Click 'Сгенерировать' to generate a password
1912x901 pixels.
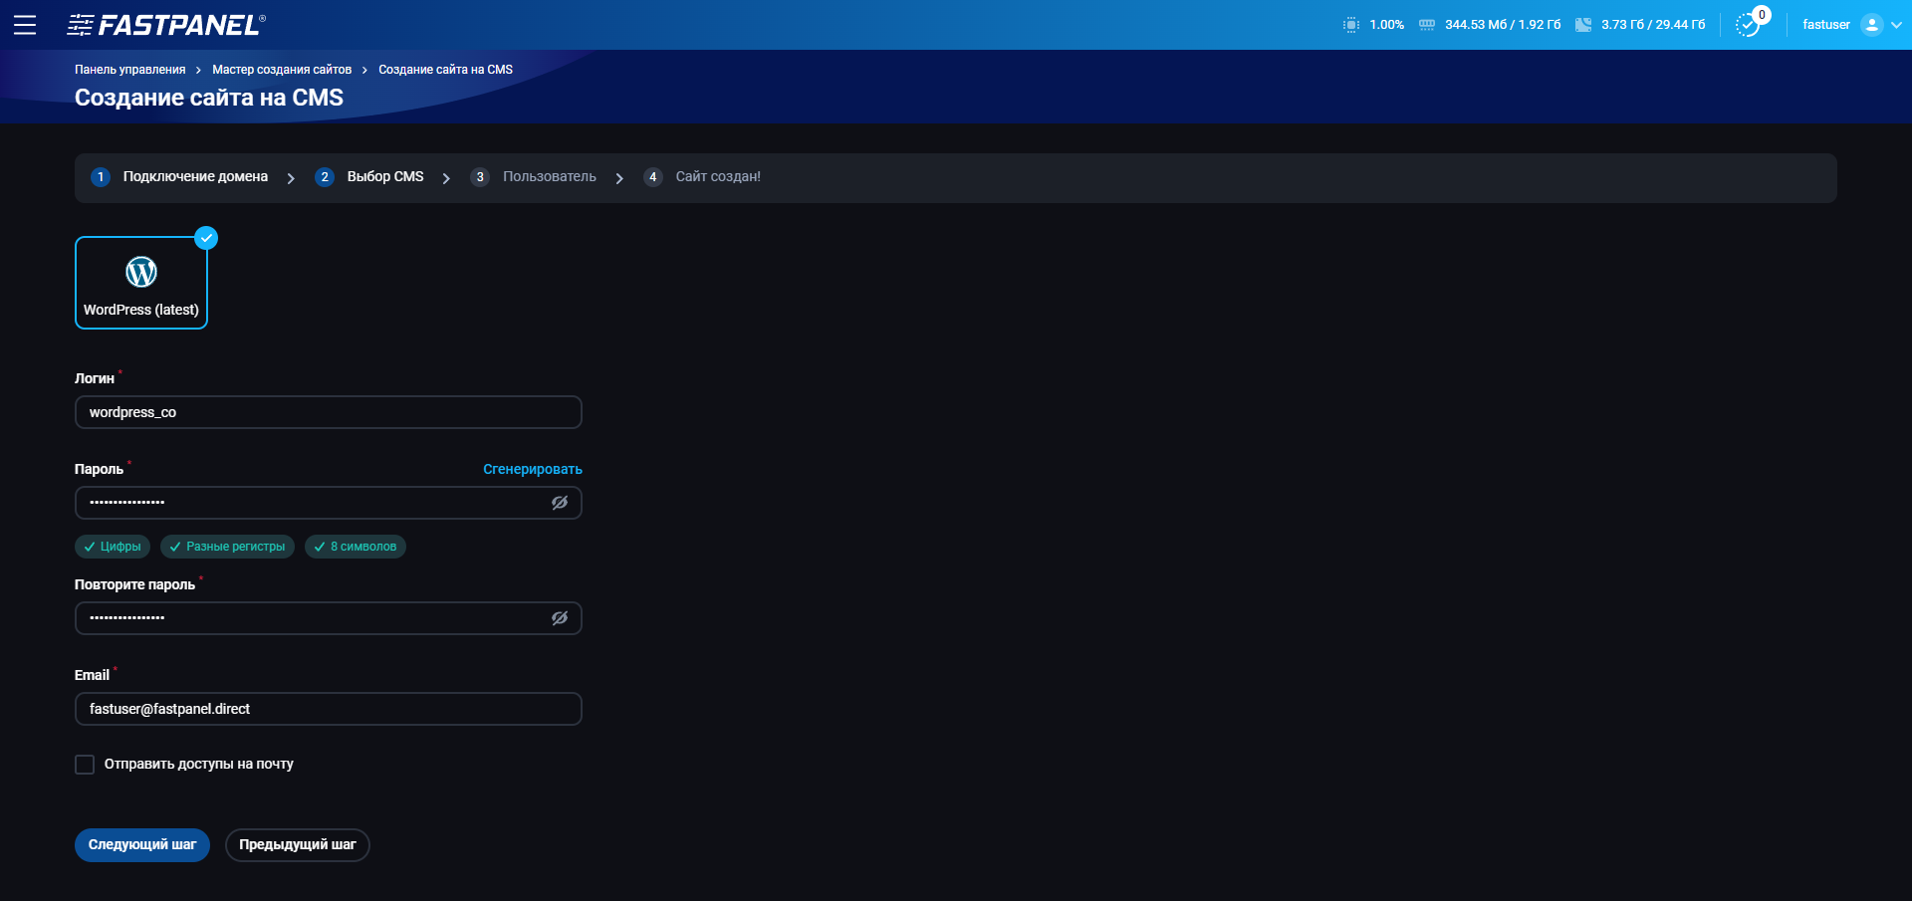pyautogui.click(x=532, y=468)
